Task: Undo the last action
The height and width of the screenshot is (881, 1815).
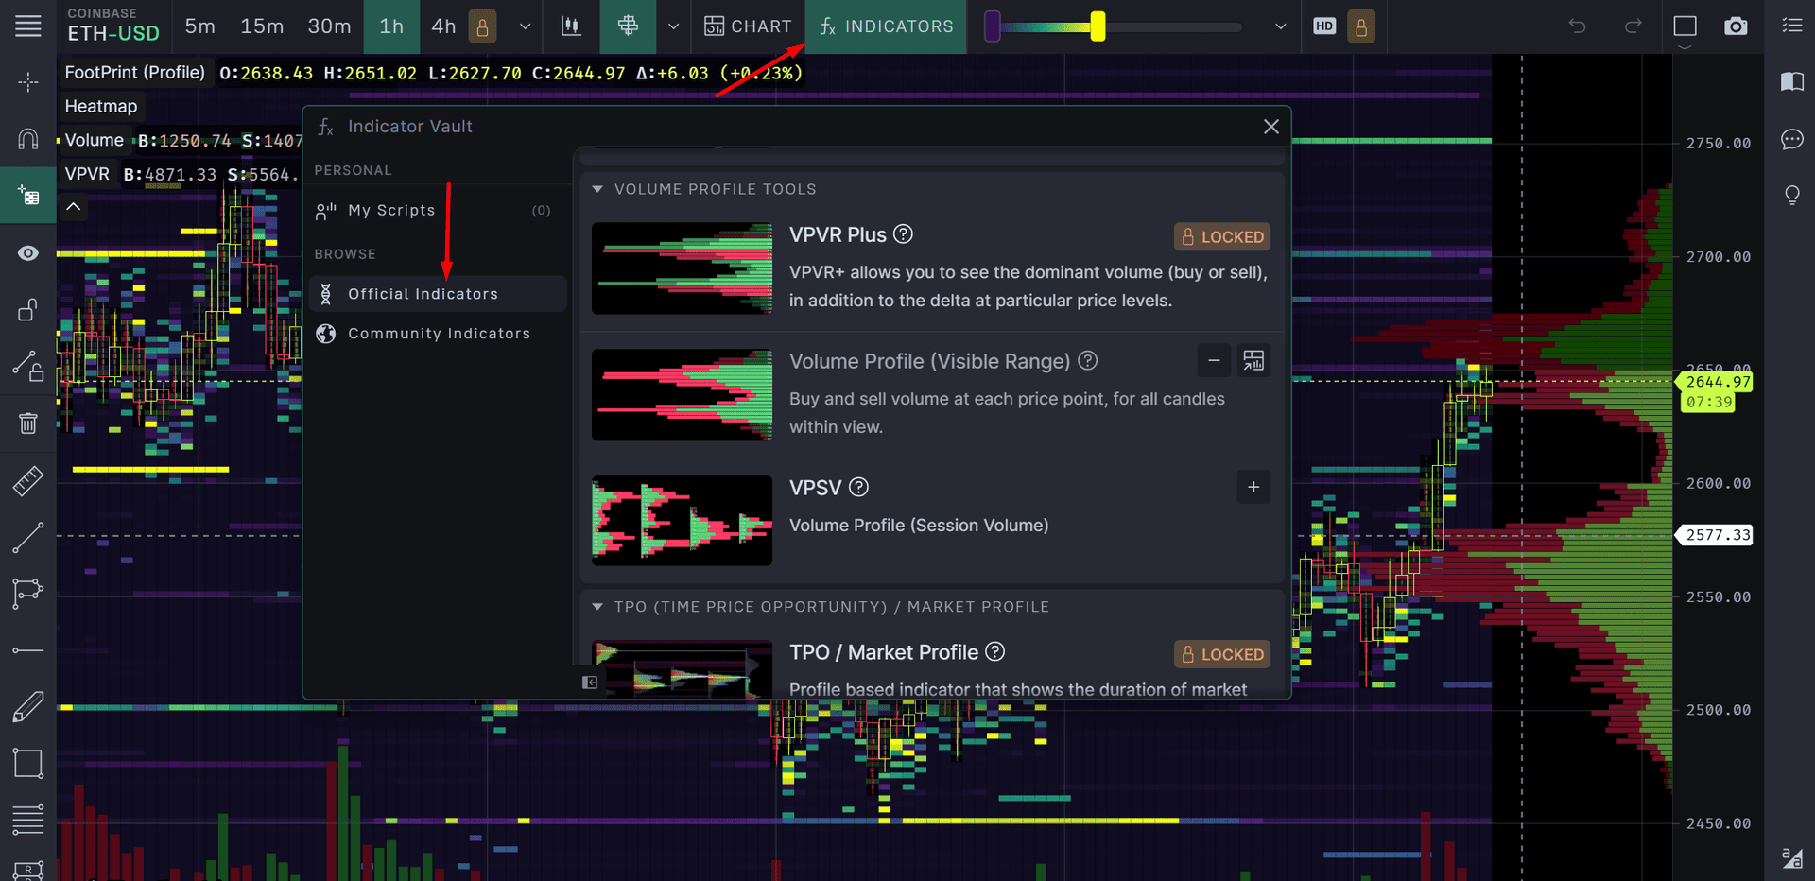Action: (x=1577, y=26)
